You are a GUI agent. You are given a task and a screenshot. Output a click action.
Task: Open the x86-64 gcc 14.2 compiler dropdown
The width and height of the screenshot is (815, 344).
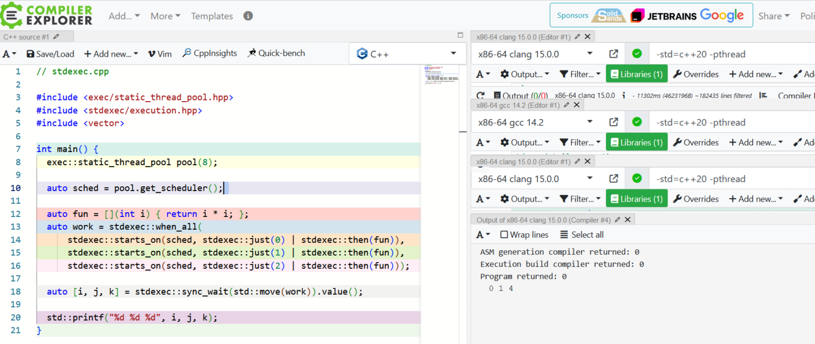[x=536, y=122]
